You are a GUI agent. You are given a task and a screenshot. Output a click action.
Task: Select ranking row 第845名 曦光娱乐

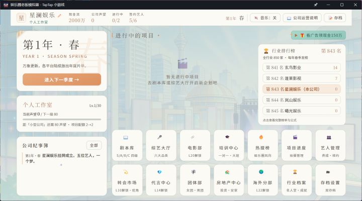click(x=302, y=111)
